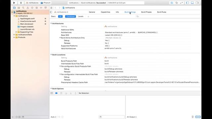Viewport: 212px width, 119px height.
Task: Open the Build Phases tab
Action: pos(146,12)
